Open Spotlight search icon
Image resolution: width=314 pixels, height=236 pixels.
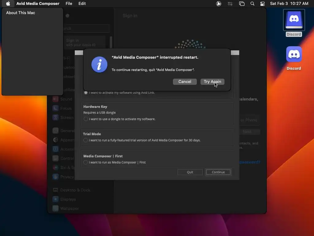point(252,4)
